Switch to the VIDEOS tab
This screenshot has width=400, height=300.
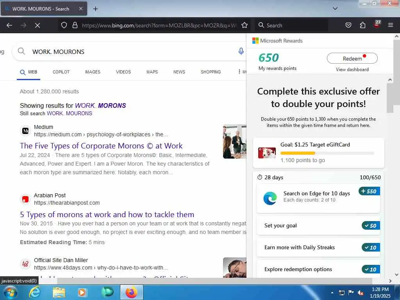coord(123,72)
